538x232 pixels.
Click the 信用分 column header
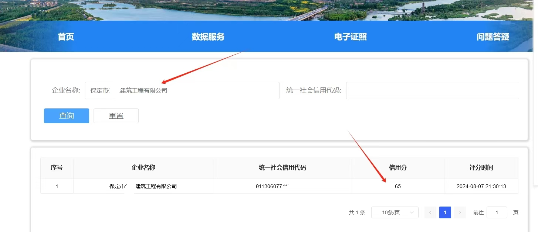tap(398, 167)
